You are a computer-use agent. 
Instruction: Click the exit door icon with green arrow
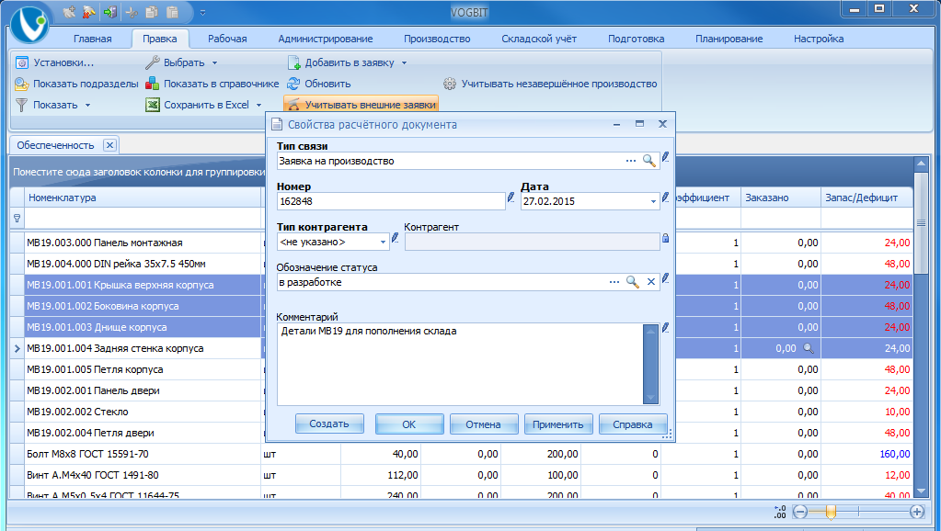click(x=109, y=12)
